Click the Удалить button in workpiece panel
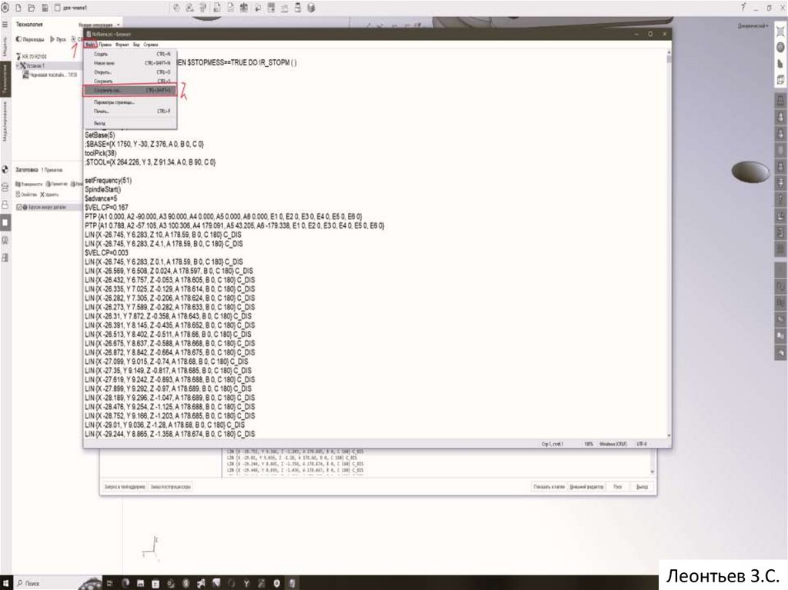 click(x=50, y=195)
